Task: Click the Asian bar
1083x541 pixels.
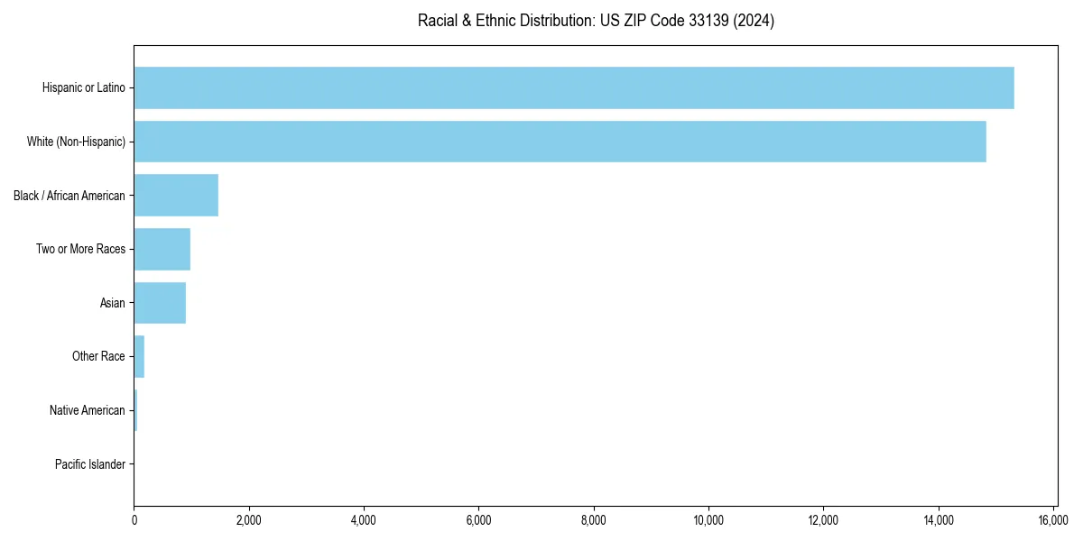Action: (x=158, y=303)
